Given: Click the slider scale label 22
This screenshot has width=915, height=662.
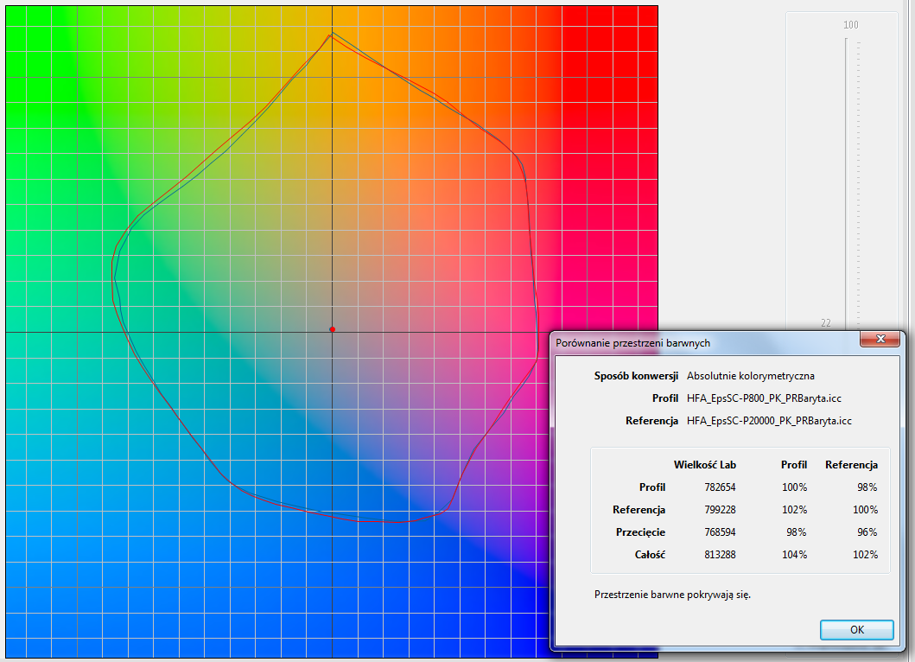Looking at the screenshot, I should (x=826, y=323).
